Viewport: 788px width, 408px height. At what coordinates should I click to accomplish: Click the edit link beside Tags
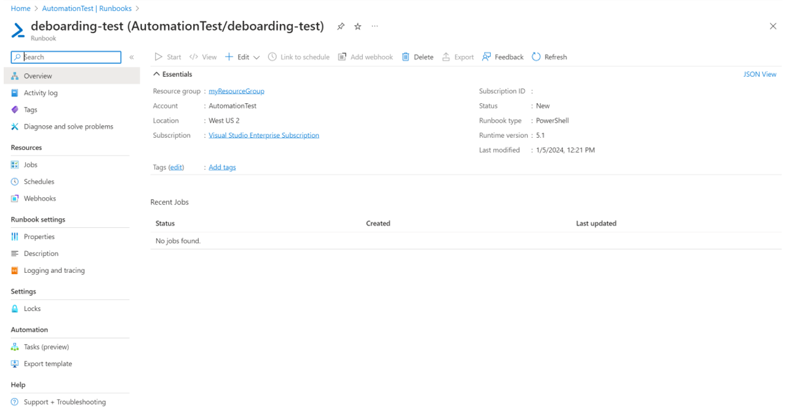coord(177,167)
